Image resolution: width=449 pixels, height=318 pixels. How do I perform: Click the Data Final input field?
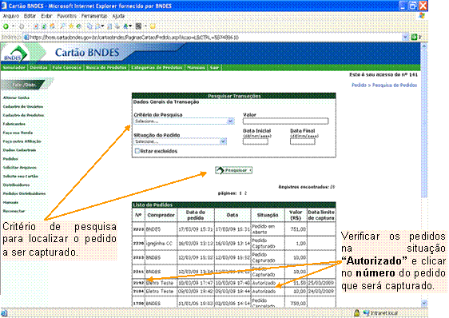tap(302, 141)
